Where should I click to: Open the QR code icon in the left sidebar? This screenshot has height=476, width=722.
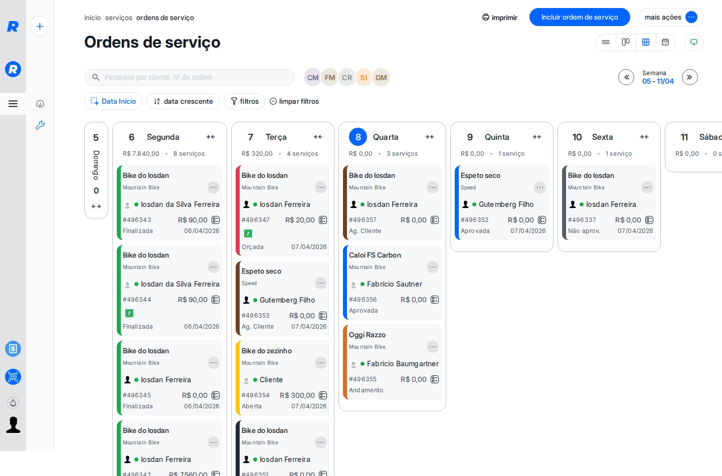point(13,377)
